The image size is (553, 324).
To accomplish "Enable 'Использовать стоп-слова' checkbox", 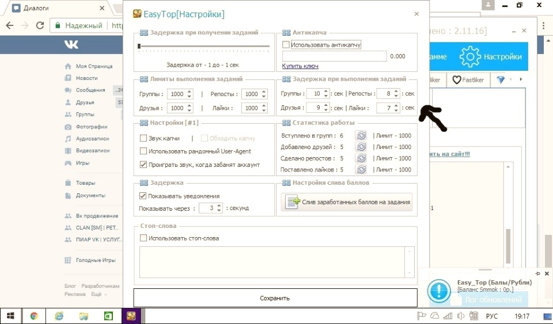I will (x=143, y=238).
